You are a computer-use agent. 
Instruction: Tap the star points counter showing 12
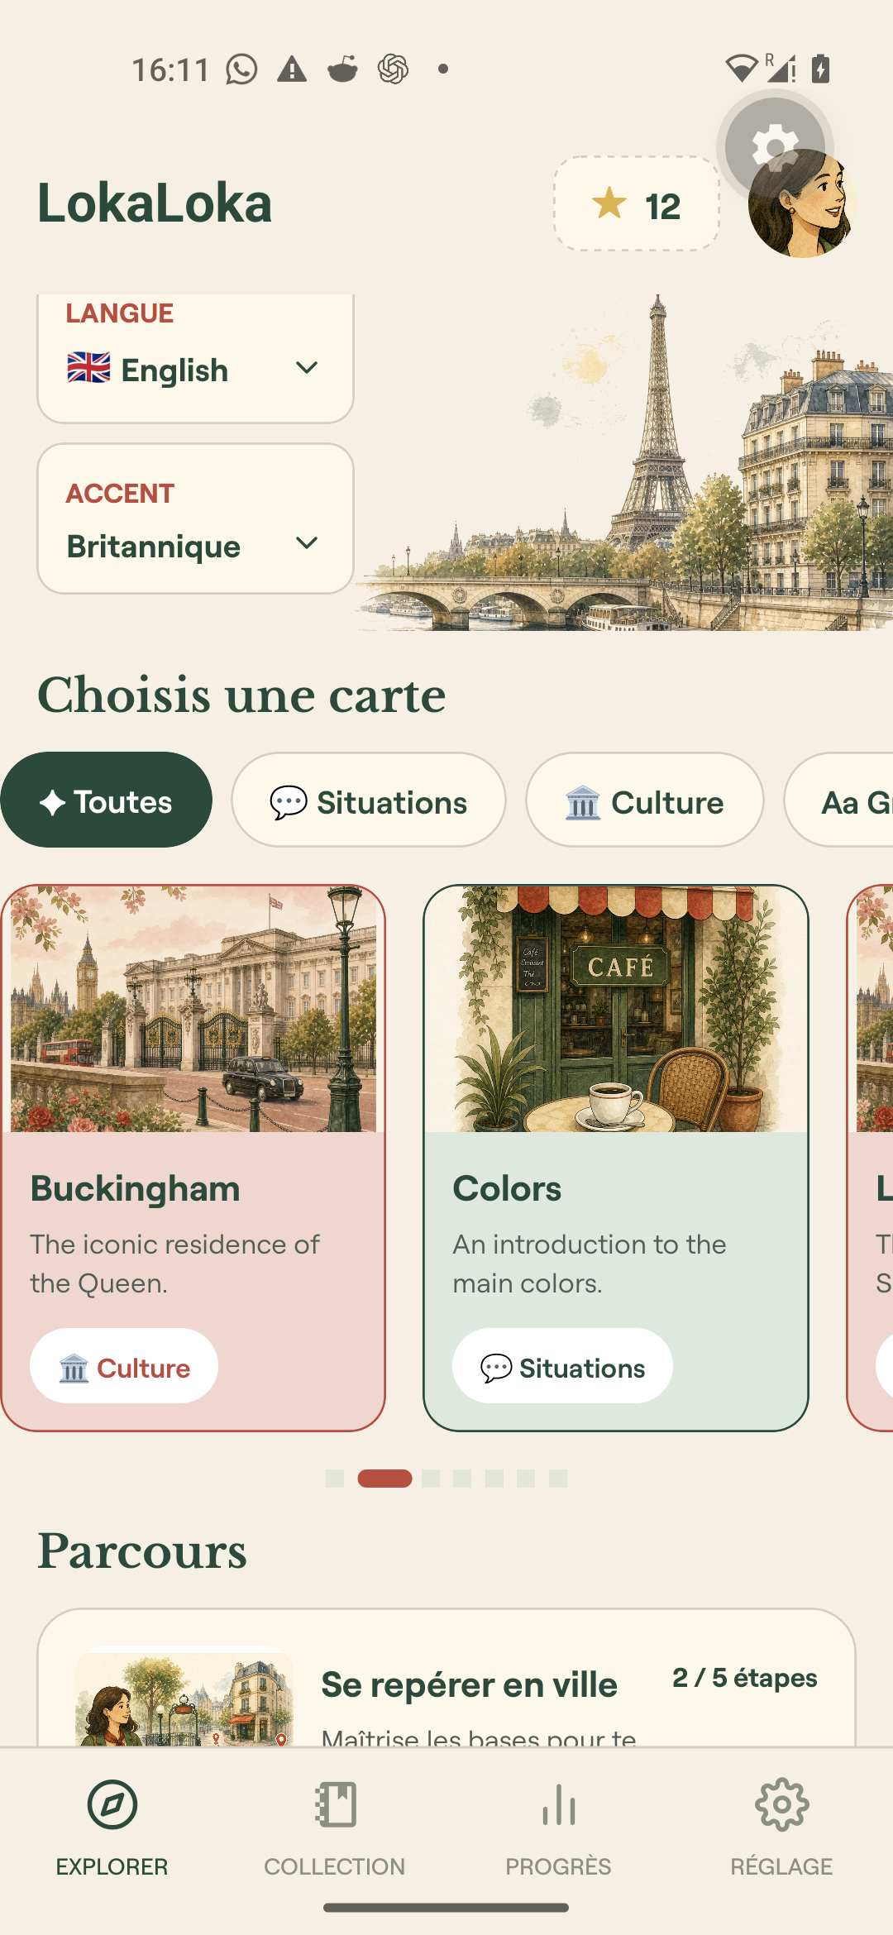coord(637,204)
